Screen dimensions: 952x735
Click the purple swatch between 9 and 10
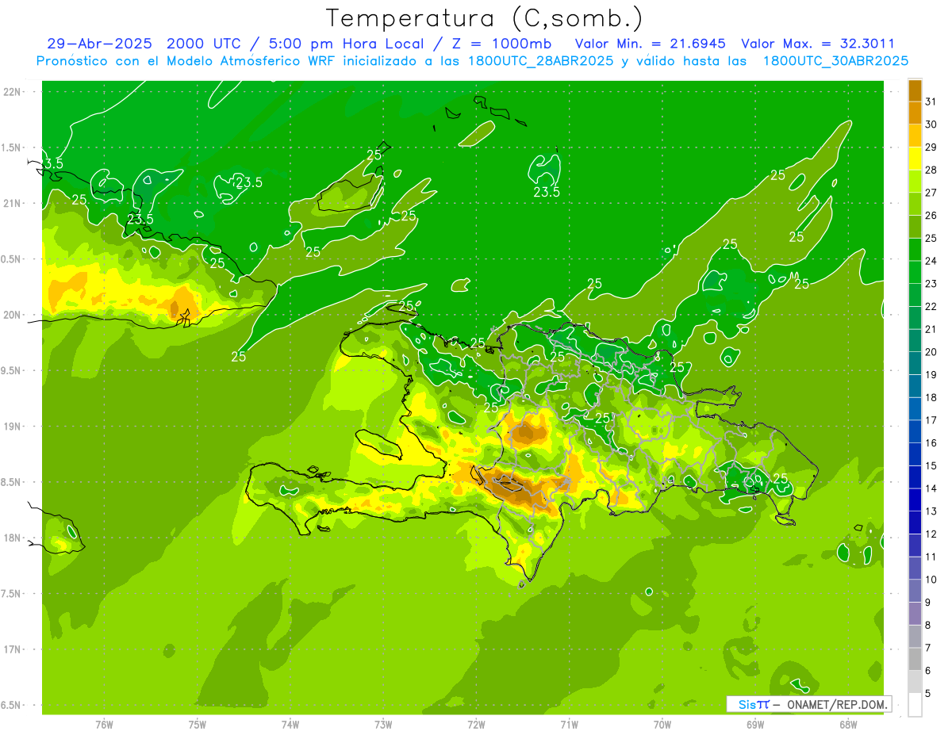click(915, 591)
